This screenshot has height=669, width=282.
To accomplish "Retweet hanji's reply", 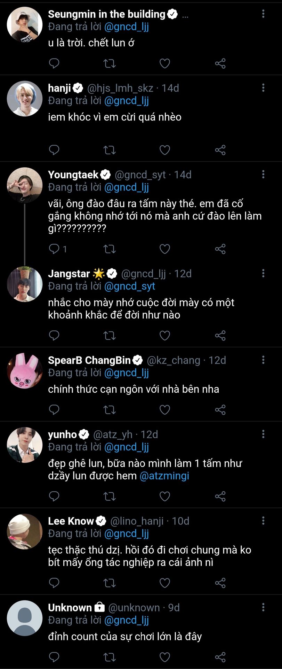I will [110, 150].
